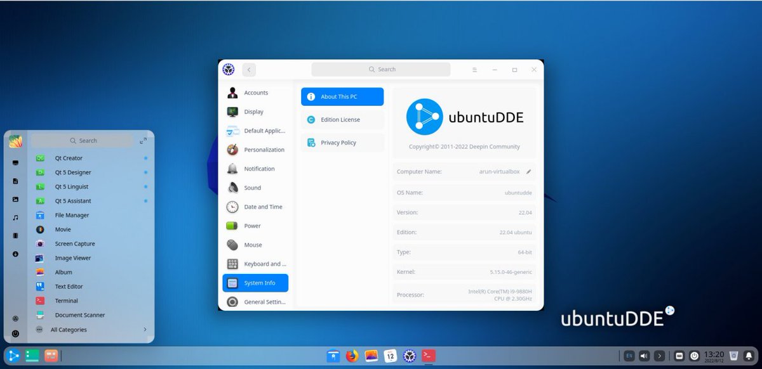This screenshot has height=369, width=762.
Task: Expand All Categories in launcher
Action: pyautogui.click(x=91, y=330)
